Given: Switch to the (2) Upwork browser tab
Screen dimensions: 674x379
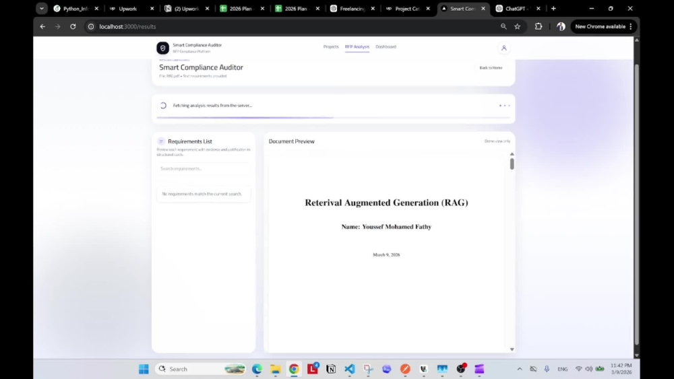Looking at the screenshot, I should coord(186,9).
